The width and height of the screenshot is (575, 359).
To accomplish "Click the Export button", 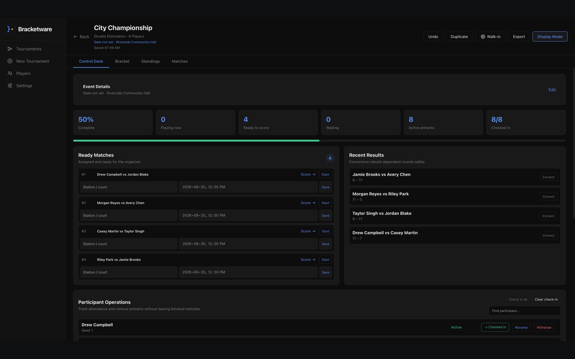I will 519,37.
